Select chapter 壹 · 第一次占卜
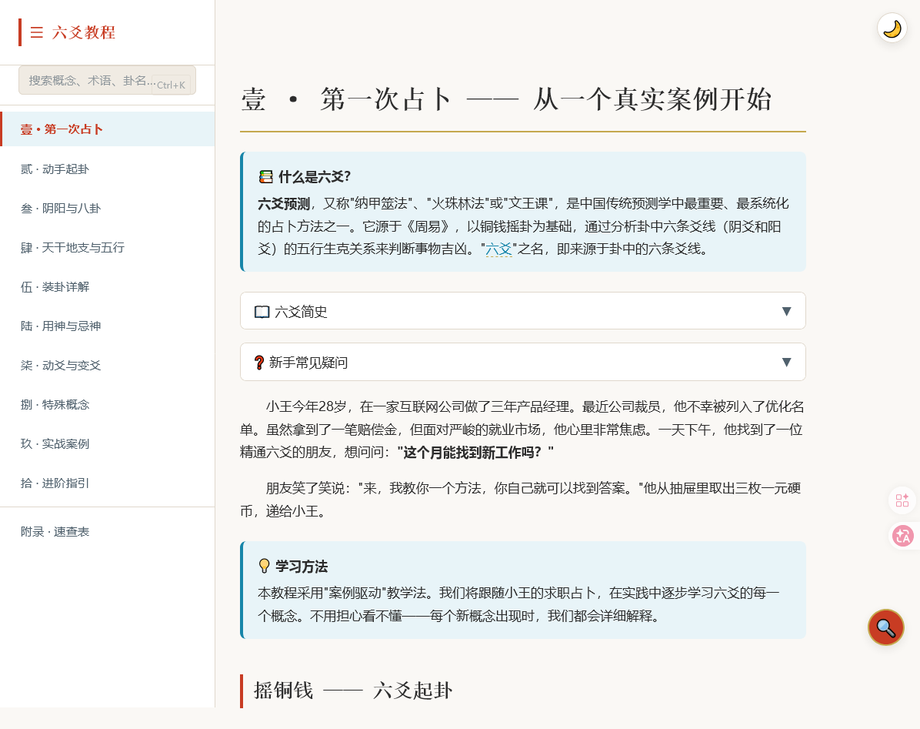The width and height of the screenshot is (920, 729). [x=108, y=129]
